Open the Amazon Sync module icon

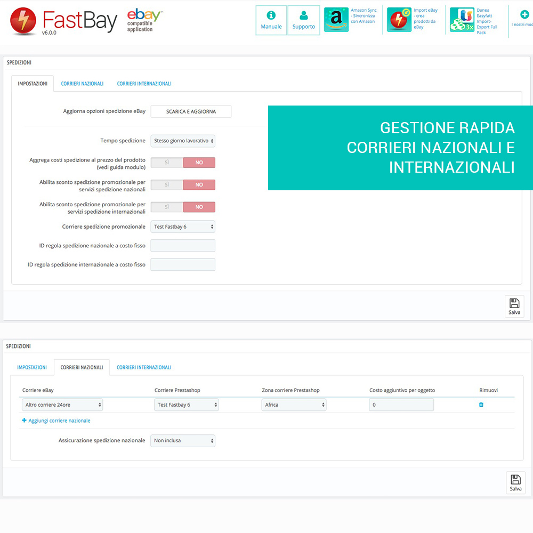pyautogui.click(x=336, y=20)
